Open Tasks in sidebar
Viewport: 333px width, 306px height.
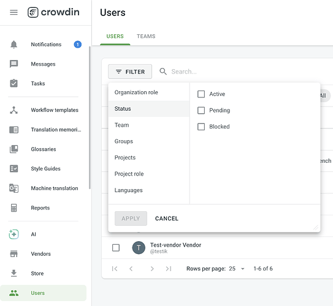(x=38, y=83)
